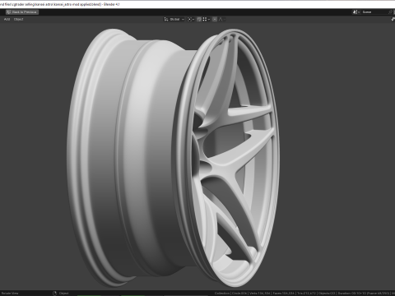
Task: Click the wheel rim model in viewport
Action: coord(173,158)
